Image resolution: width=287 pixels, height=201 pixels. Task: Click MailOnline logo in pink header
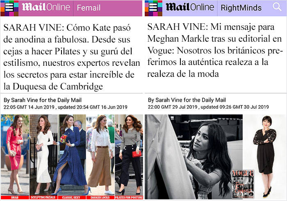pos(46,7)
